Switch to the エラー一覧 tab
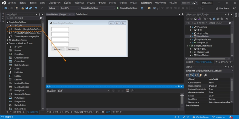Image resolution: width=239 pixels, height=119 pixels. coord(100,112)
